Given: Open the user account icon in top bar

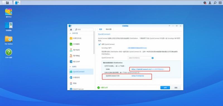Looking at the screenshot, I should [x=210, y=3].
